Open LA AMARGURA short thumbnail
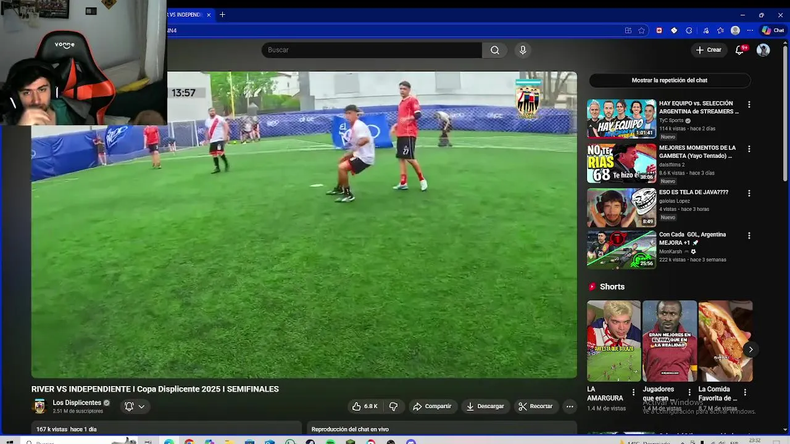This screenshot has height=444, width=790. pos(613,341)
